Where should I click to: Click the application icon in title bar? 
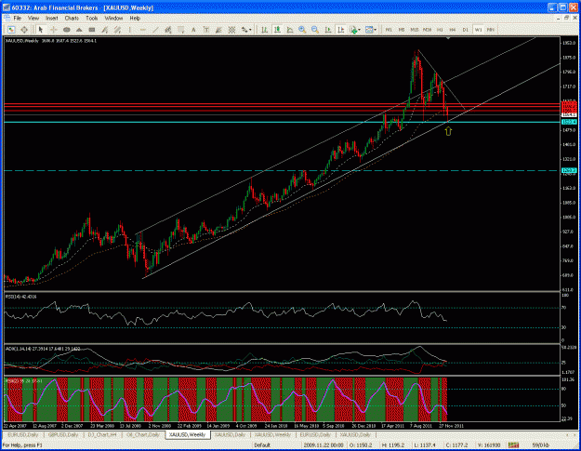(6, 7)
